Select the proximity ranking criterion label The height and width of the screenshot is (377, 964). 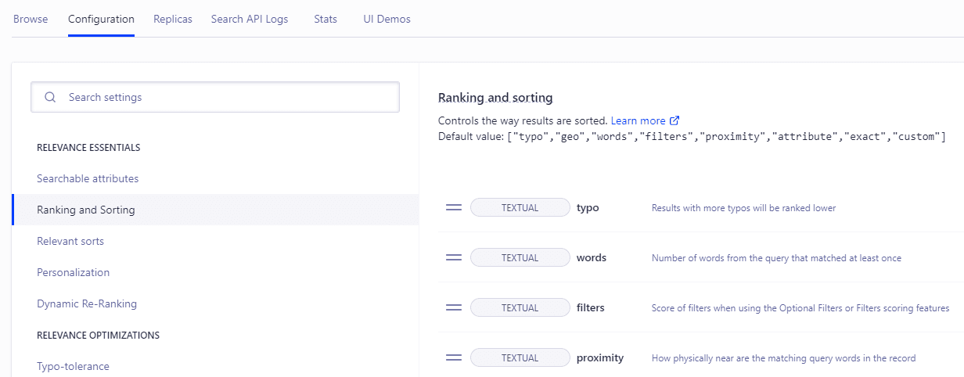pos(600,357)
